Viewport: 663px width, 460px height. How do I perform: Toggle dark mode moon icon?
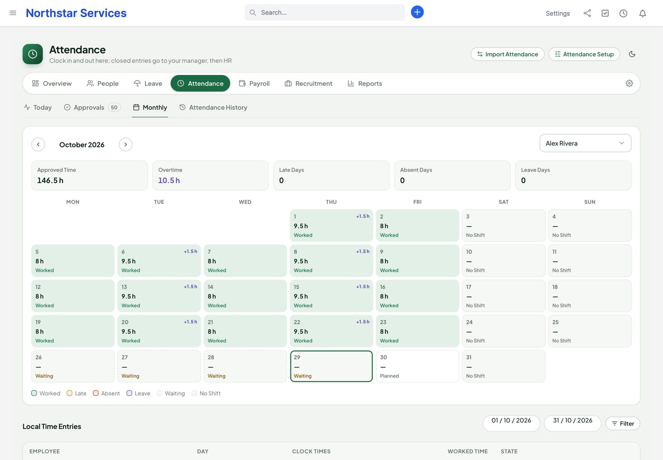pos(632,54)
